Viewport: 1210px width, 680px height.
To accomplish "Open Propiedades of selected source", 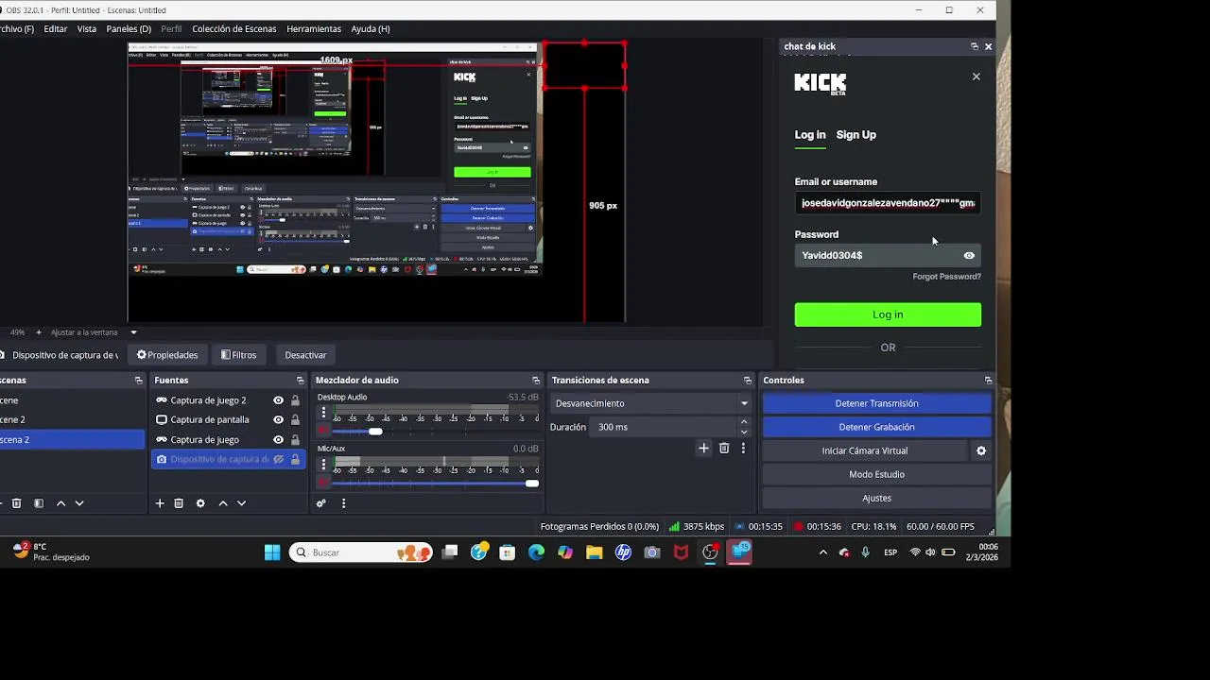I will (x=167, y=355).
